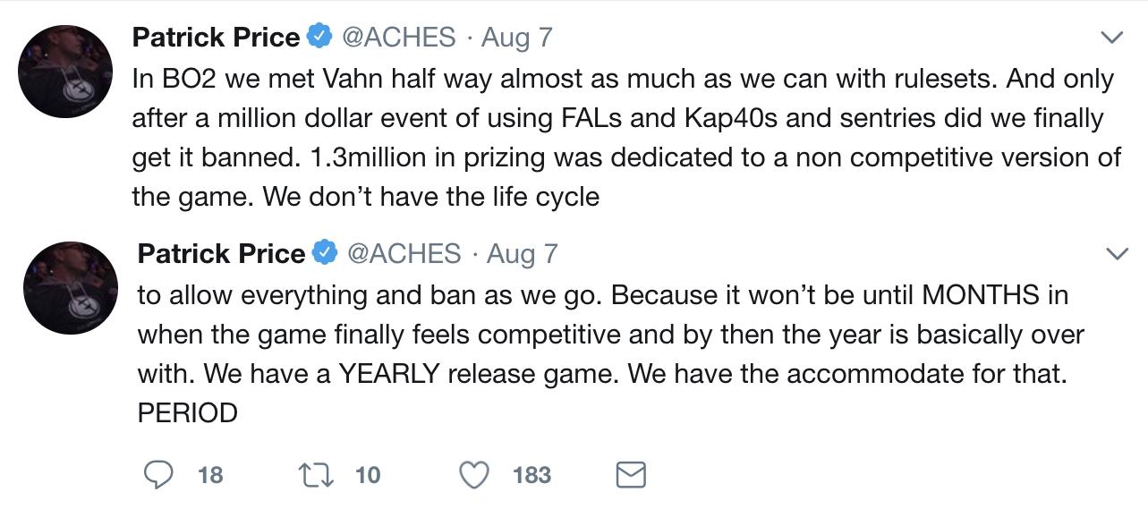This screenshot has height=509, width=1148.
Task: Open the second tweet's Aug 7 timestamp
Action: tap(522, 254)
